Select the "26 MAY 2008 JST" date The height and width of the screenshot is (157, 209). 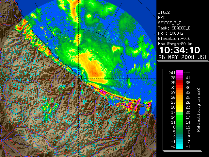183,57
